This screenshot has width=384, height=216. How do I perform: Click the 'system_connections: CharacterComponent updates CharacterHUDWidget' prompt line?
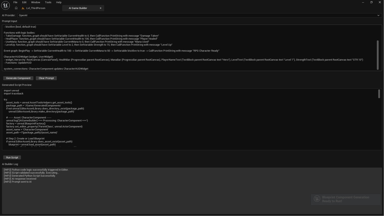(x=46, y=69)
